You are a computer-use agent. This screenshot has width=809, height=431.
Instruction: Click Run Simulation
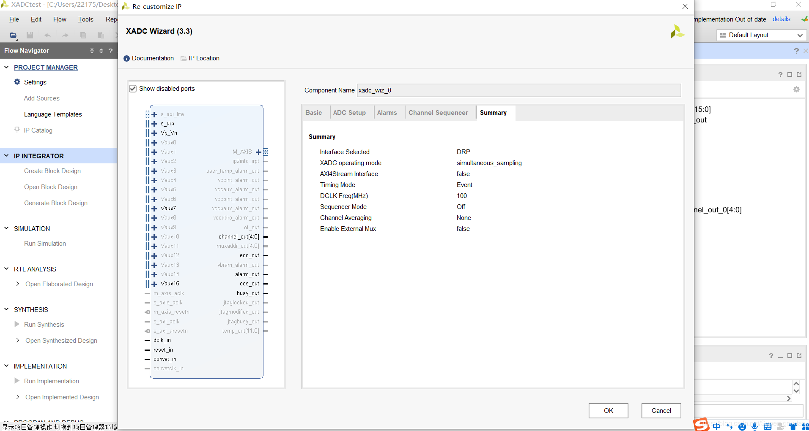tap(45, 244)
